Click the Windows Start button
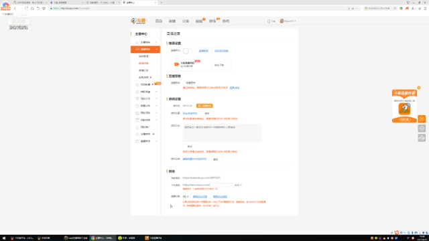This screenshot has width=429, height=241. 4,238
